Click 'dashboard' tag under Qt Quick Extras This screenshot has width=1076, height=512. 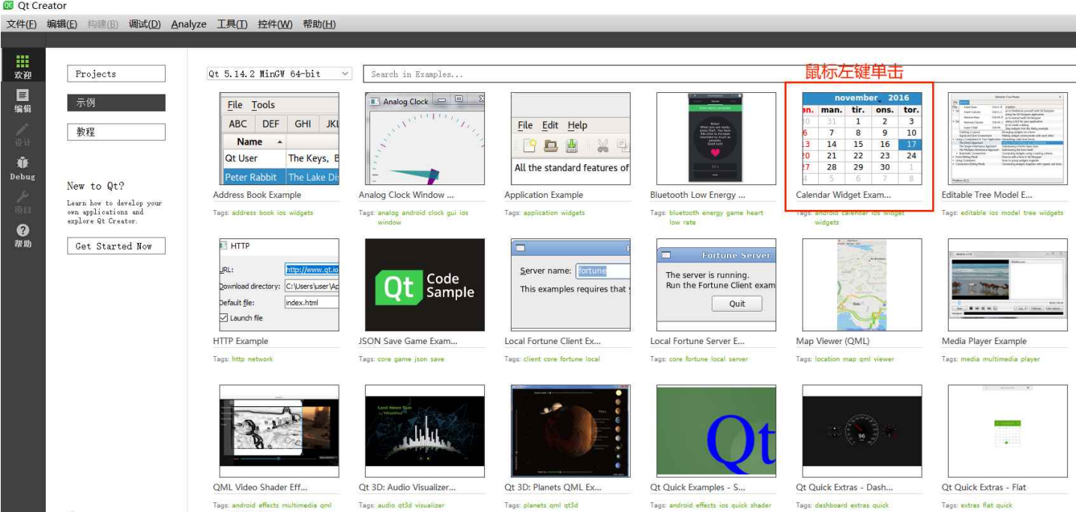point(832,505)
